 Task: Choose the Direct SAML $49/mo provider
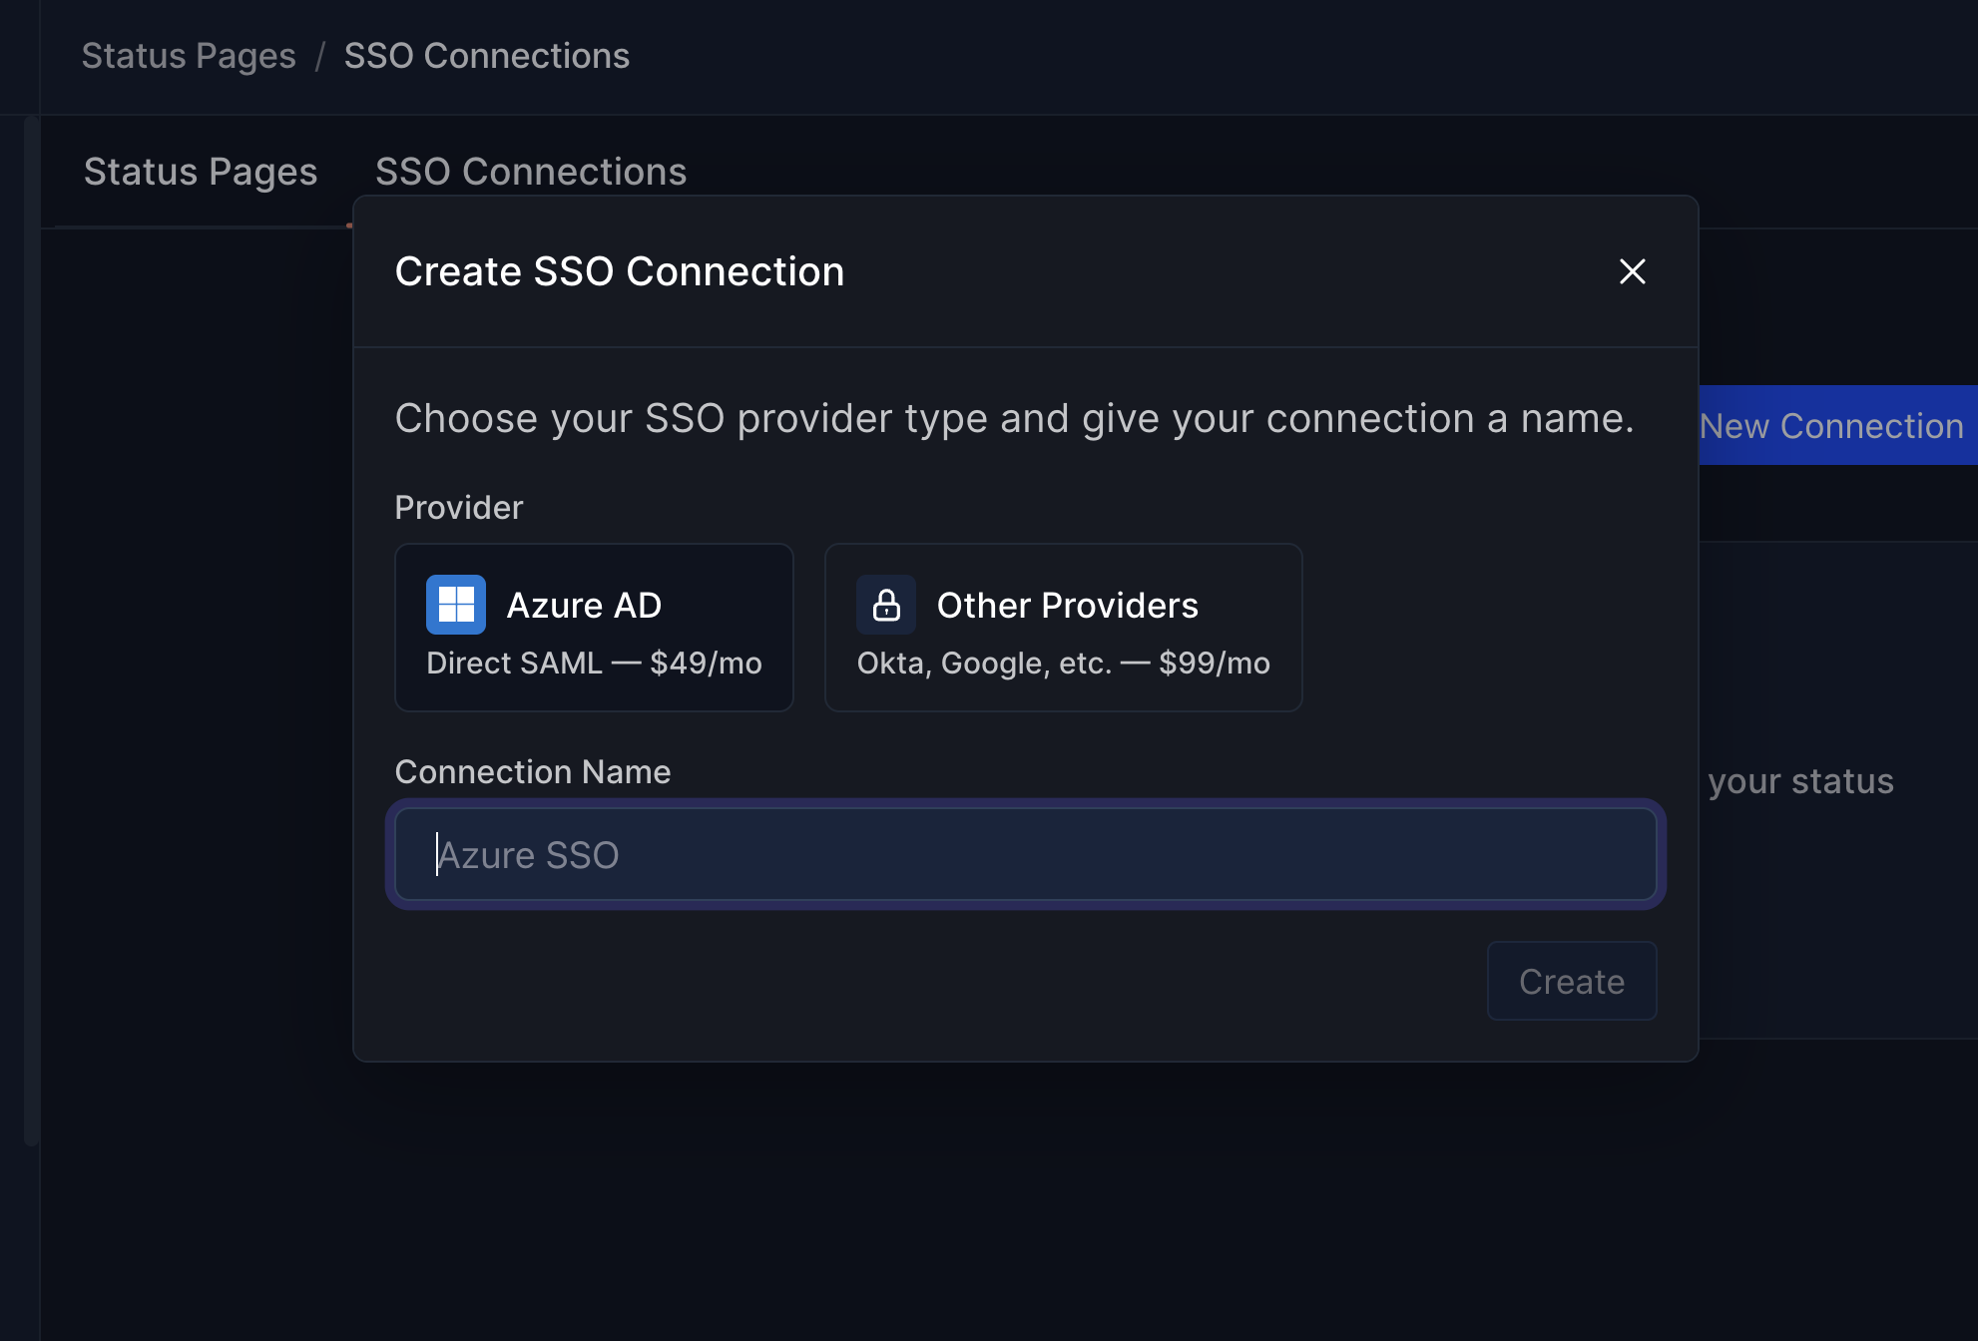coord(594,628)
